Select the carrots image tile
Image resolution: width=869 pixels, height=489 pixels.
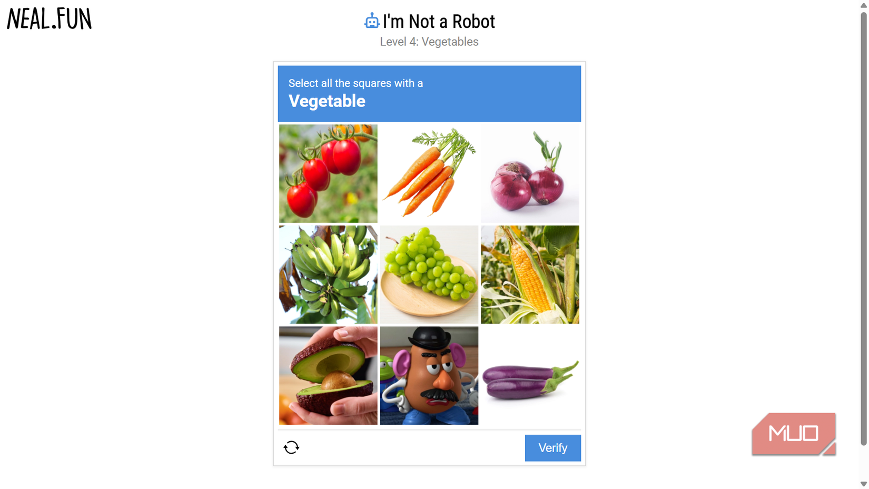click(429, 173)
